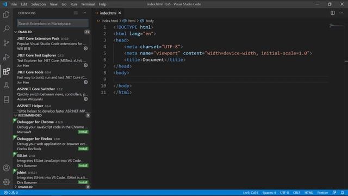
Task: Open the Help menu
Action: pos(102,4)
